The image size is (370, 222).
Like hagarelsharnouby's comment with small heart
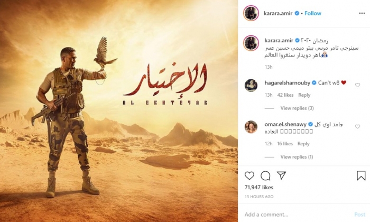click(357, 85)
